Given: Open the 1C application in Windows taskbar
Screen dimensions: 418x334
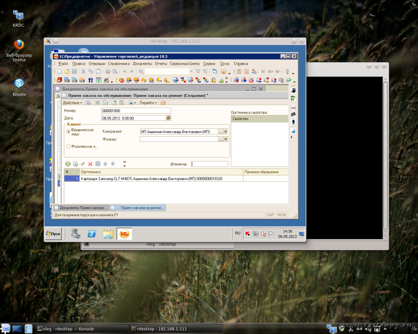Looking at the screenshot, I should pyautogui.click(x=125, y=233).
